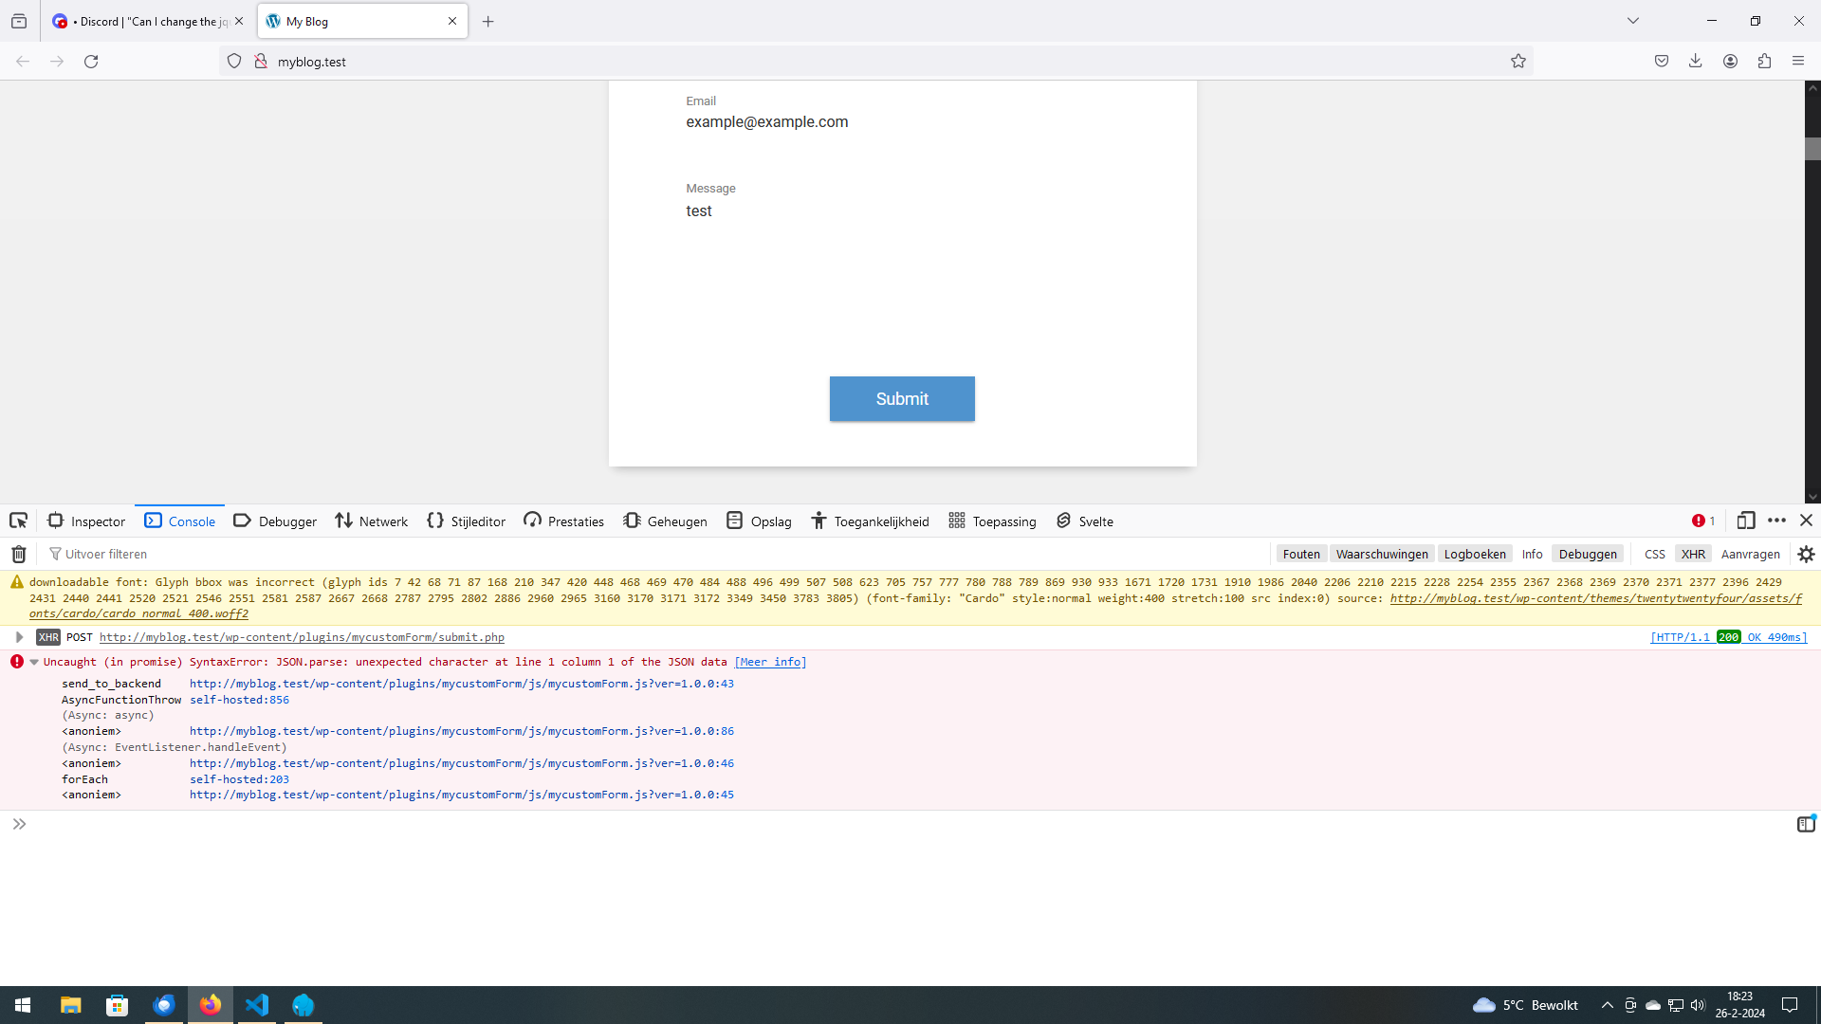This screenshot has height=1024, width=1821.
Task: Clear the console output with trash icon
Action: tap(18, 555)
